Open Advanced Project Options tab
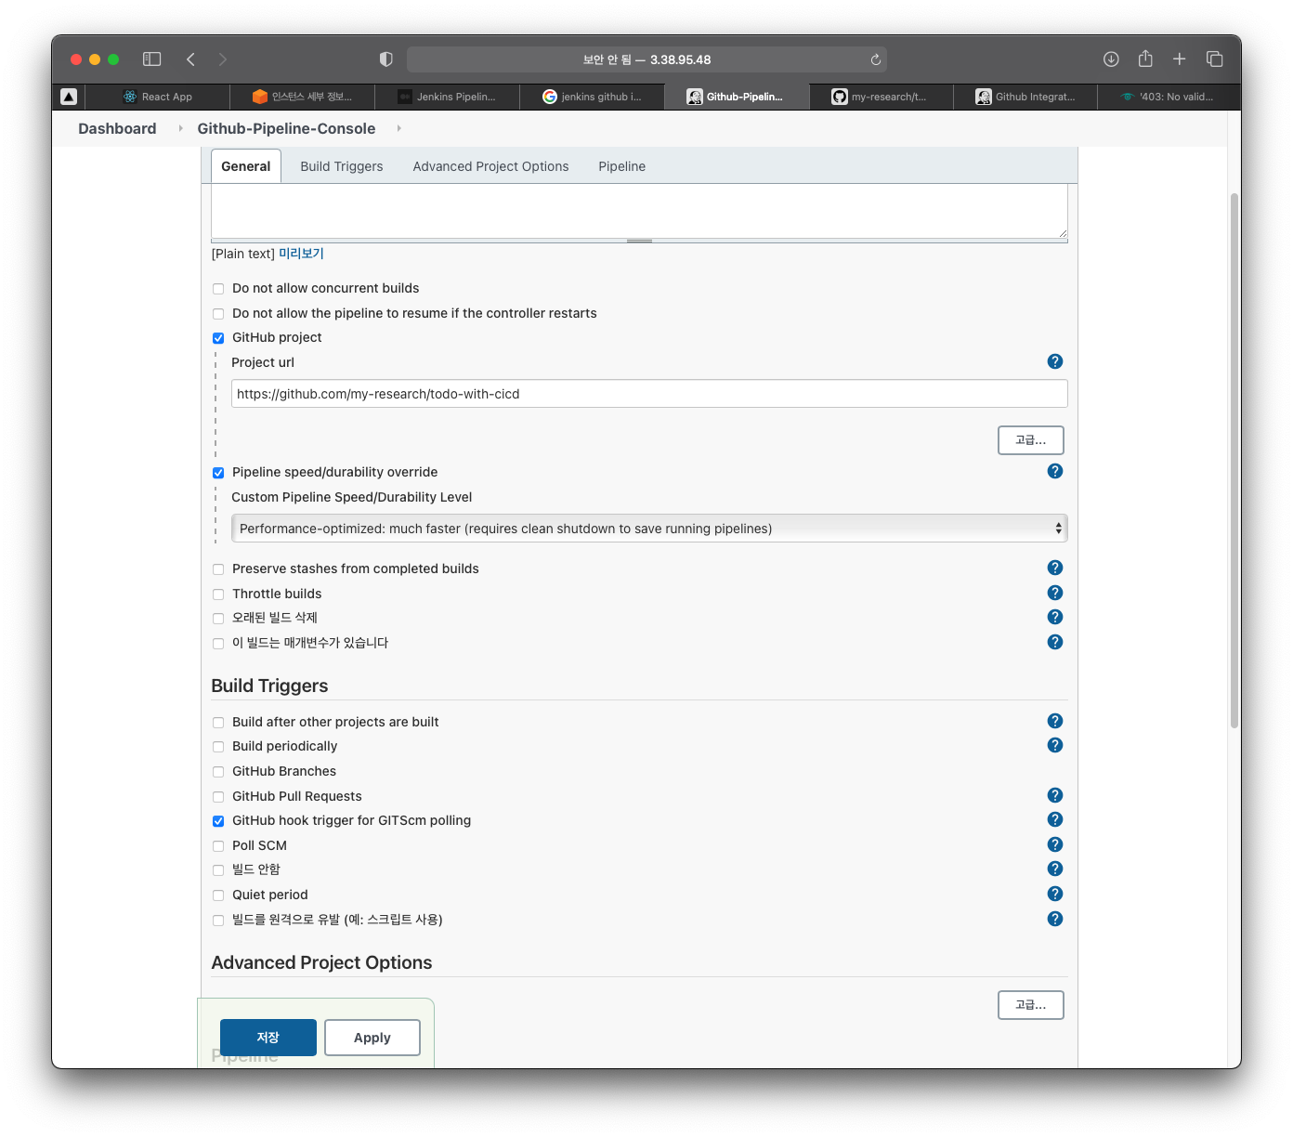 pos(490,166)
